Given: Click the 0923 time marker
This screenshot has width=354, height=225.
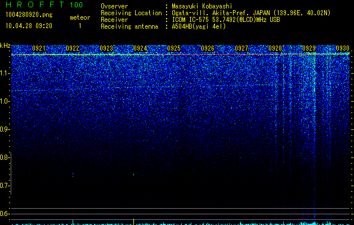Looking at the screenshot, I should pyautogui.click(x=106, y=48).
